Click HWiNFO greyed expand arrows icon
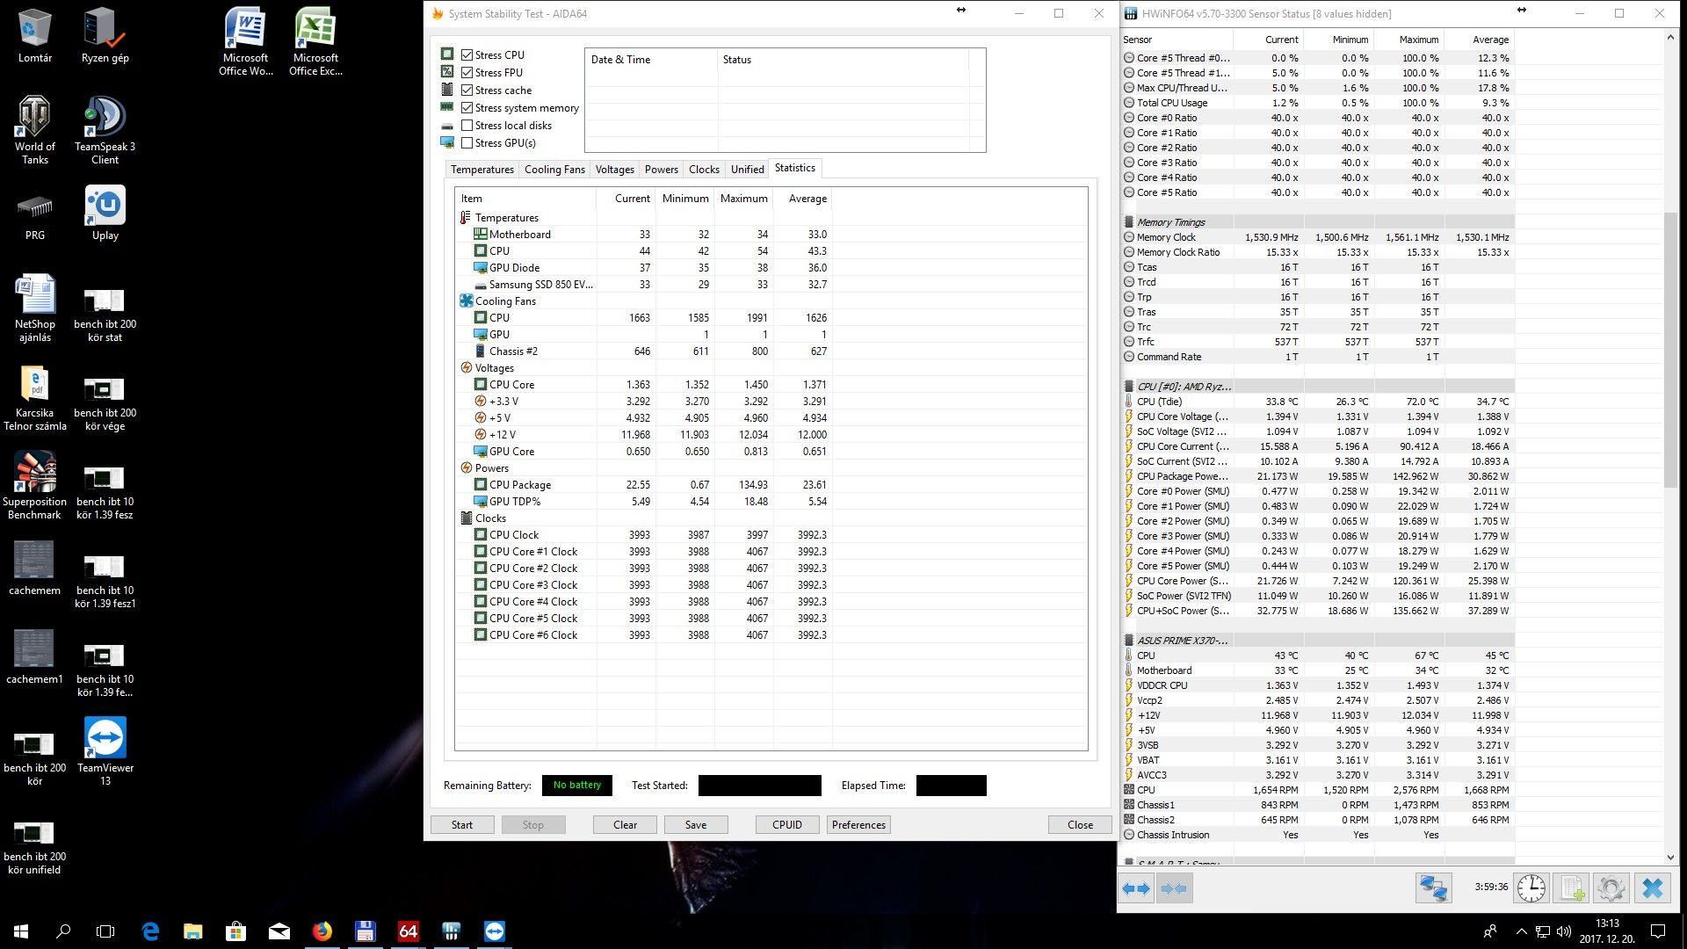Image resolution: width=1687 pixels, height=949 pixels. point(1174,888)
